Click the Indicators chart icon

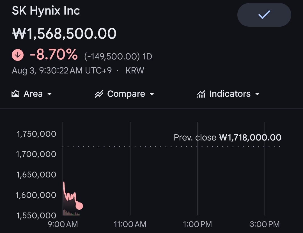tap(201, 94)
